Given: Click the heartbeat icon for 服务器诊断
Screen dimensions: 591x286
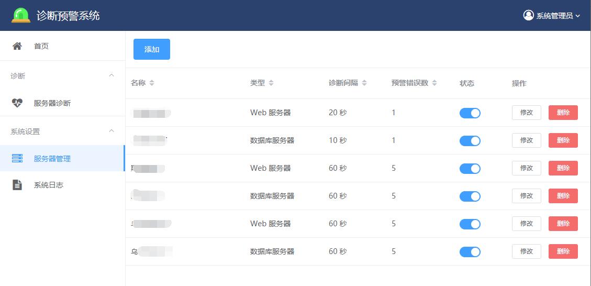Looking at the screenshot, I should 17,103.
